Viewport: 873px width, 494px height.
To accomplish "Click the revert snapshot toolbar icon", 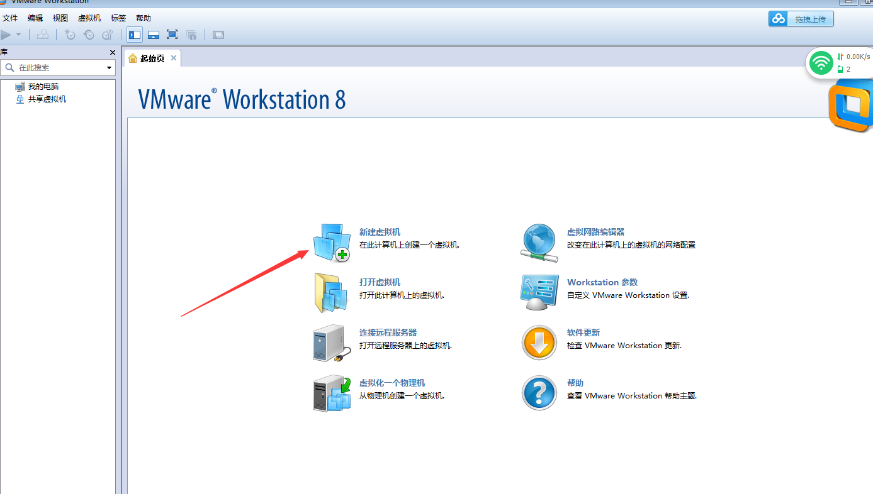I will (89, 35).
